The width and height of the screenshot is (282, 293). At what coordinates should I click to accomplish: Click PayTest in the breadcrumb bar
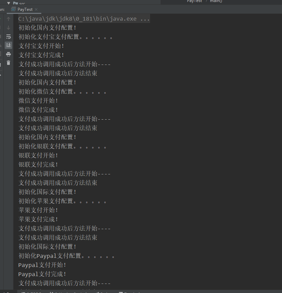tap(194, 1)
